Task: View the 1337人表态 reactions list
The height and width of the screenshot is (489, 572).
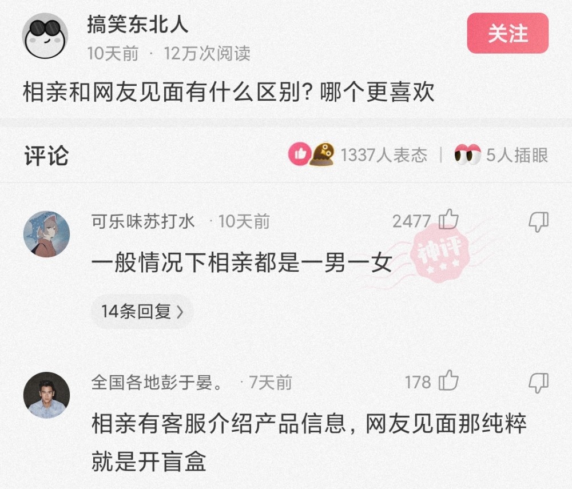Action: coord(383,155)
